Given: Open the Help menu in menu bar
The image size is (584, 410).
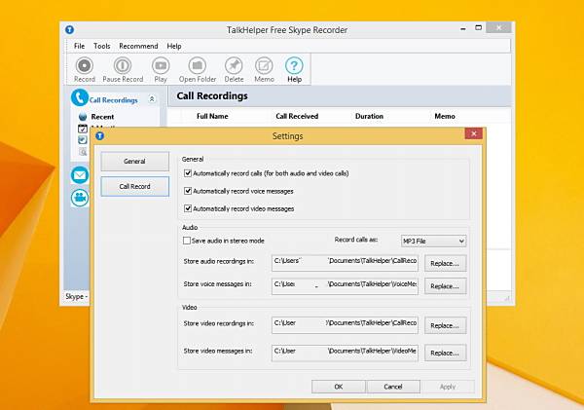Looking at the screenshot, I should (x=174, y=46).
